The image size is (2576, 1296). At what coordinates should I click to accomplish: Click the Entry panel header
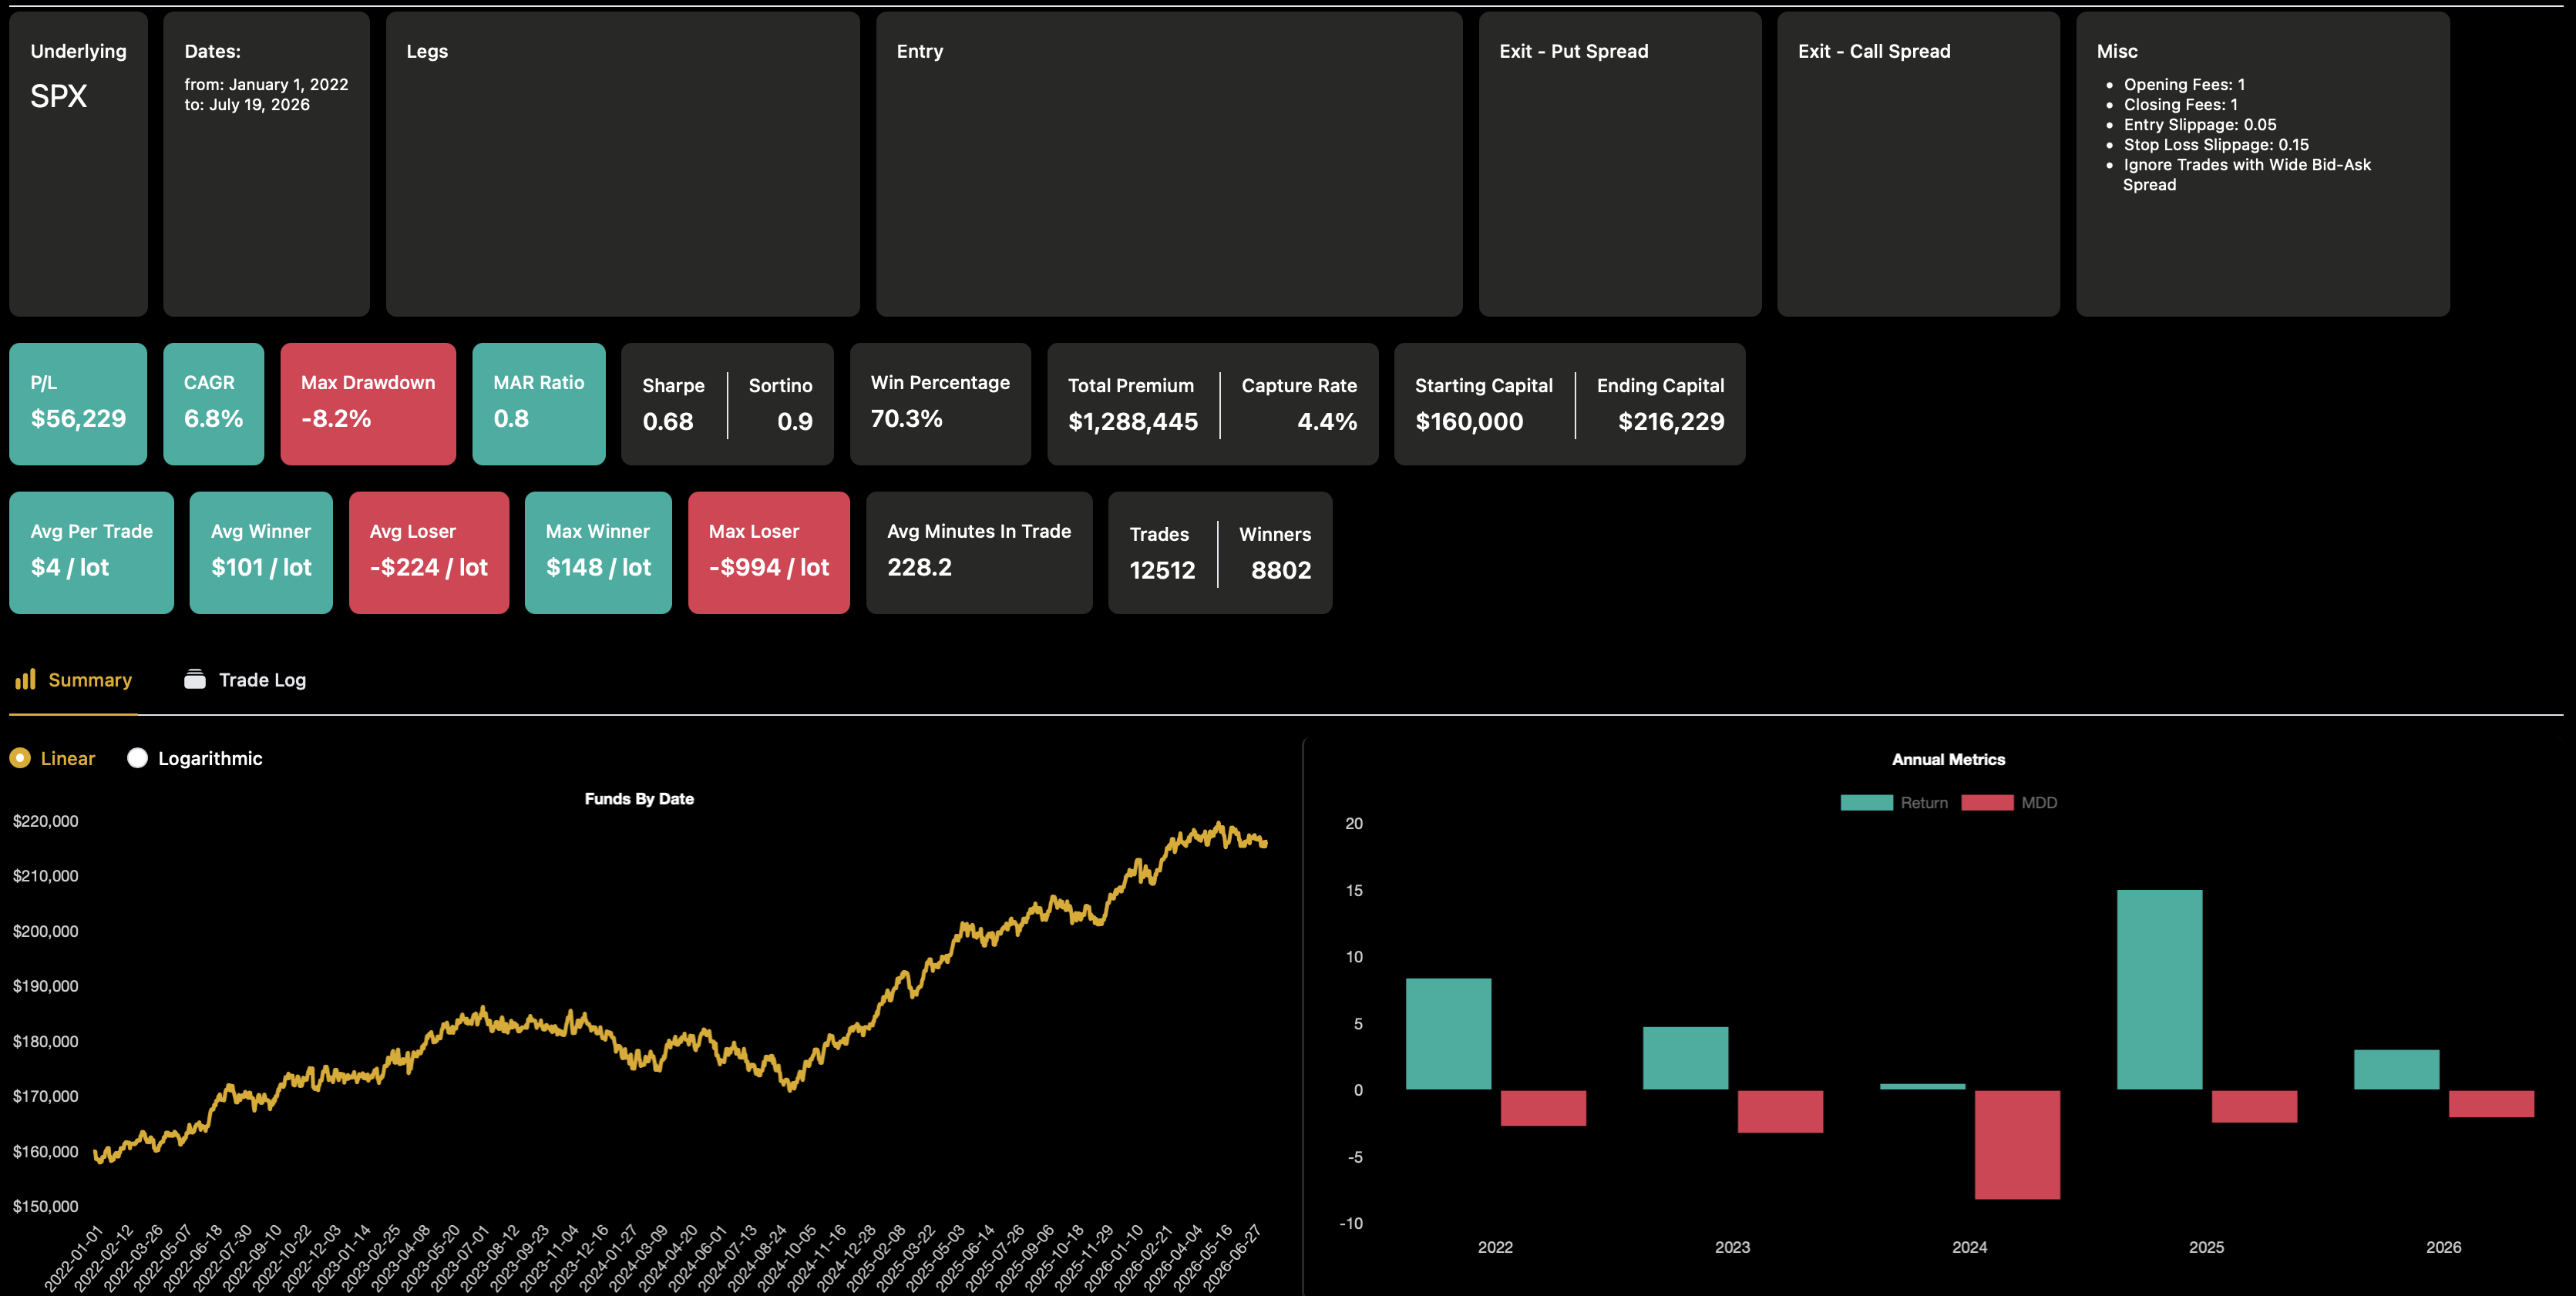[920, 51]
